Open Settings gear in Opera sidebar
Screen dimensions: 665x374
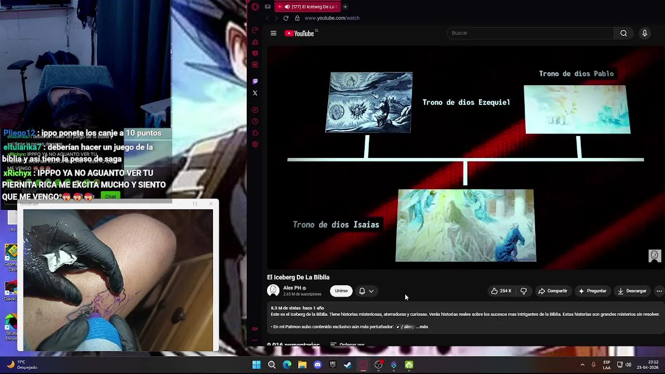(x=255, y=144)
